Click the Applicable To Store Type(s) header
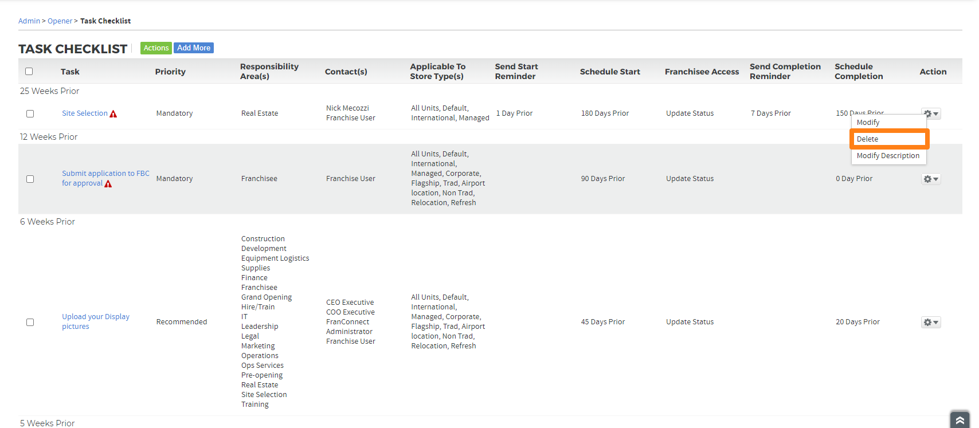 tap(437, 72)
